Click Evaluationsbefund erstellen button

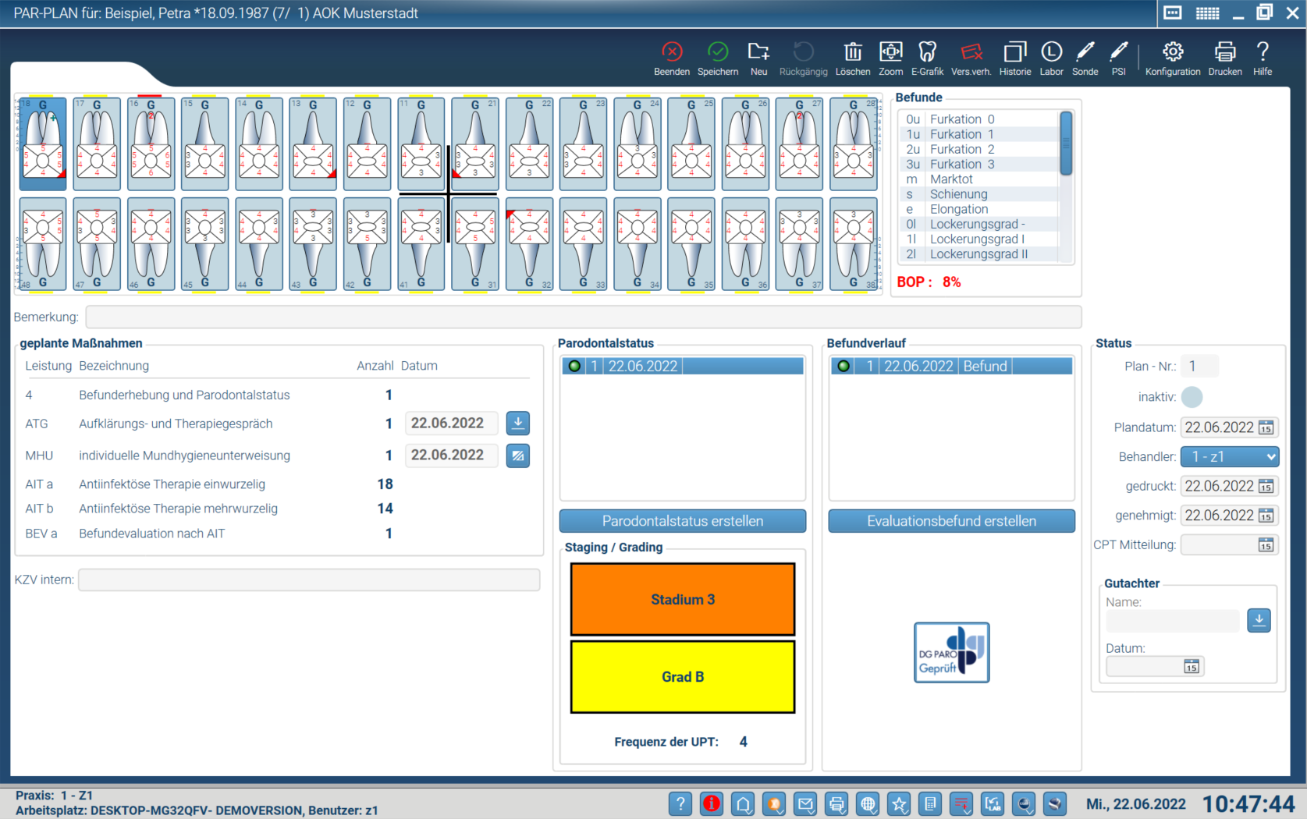click(951, 521)
